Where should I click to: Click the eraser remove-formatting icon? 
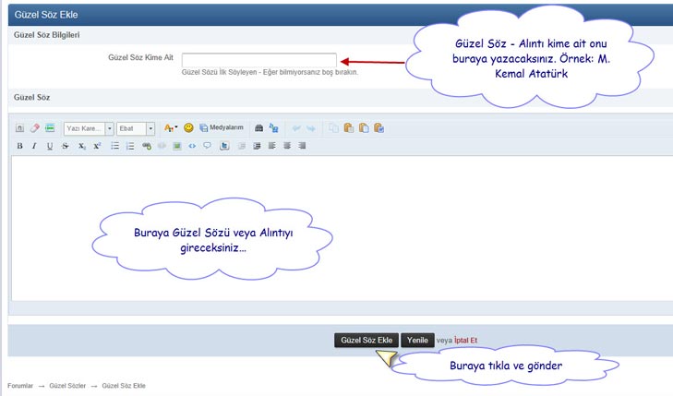[35, 128]
